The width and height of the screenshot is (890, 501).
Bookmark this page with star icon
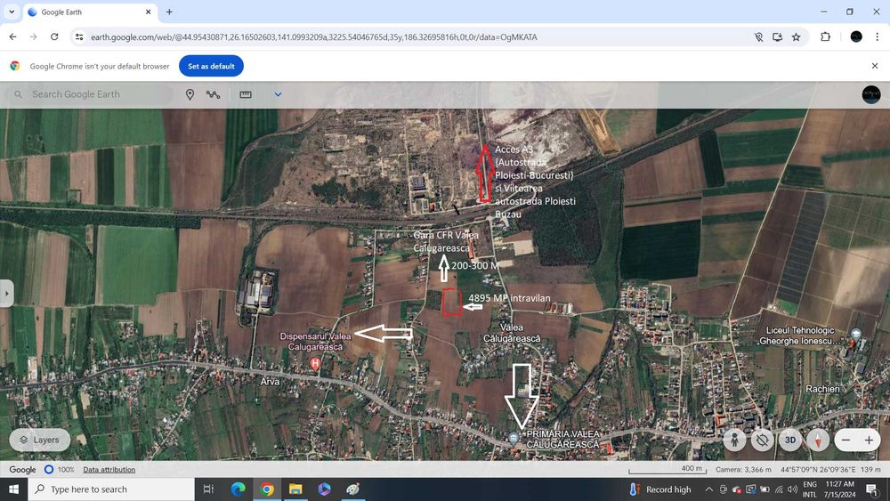tap(797, 36)
